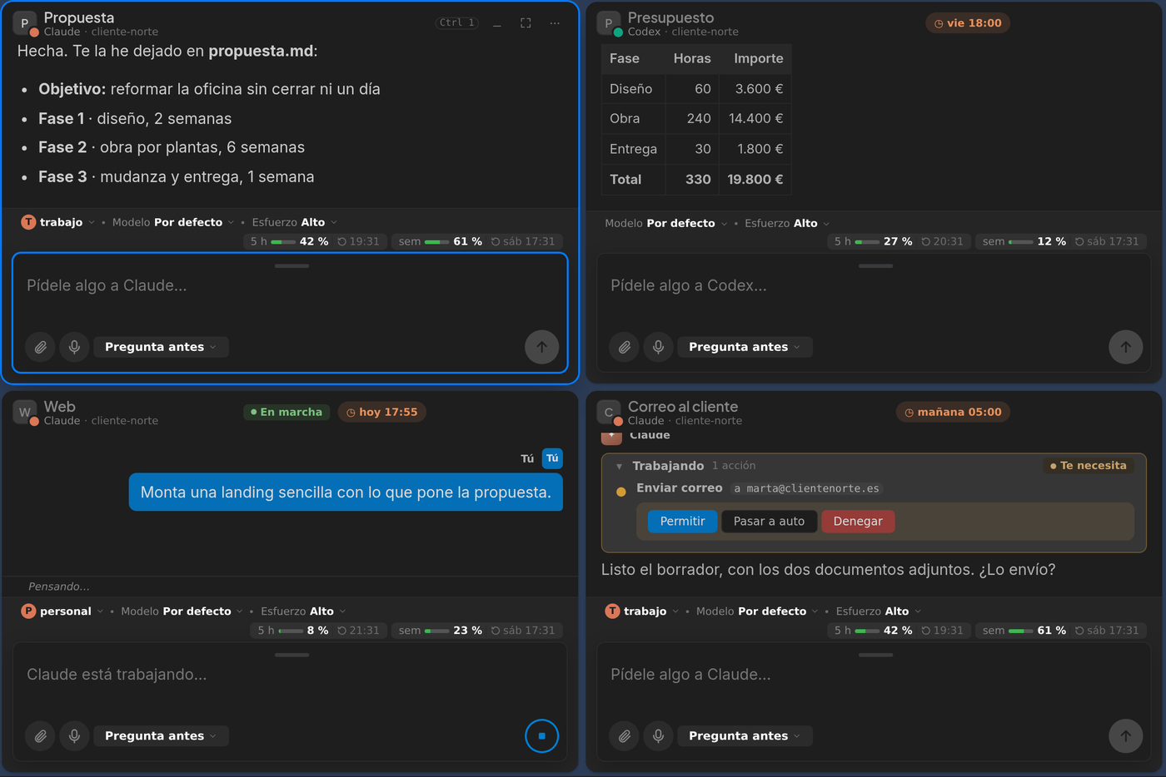Collapse the Trabajando action section

coord(619,466)
